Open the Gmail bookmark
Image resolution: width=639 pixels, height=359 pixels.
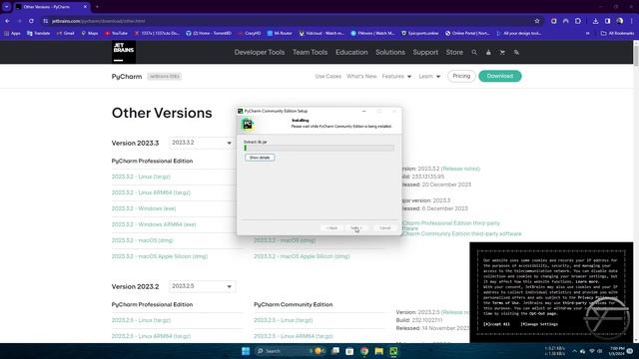[x=65, y=33]
